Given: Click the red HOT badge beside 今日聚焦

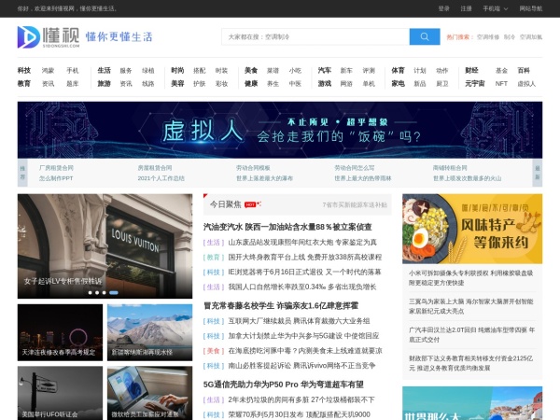Looking at the screenshot, I should point(250,204).
